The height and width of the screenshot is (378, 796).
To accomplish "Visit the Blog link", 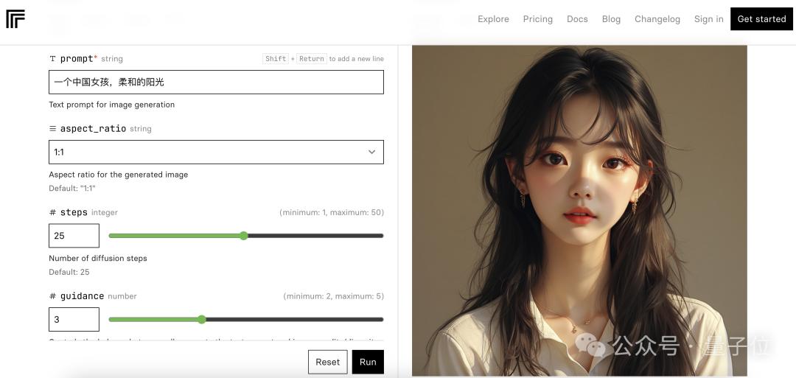I will click(611, 19).
